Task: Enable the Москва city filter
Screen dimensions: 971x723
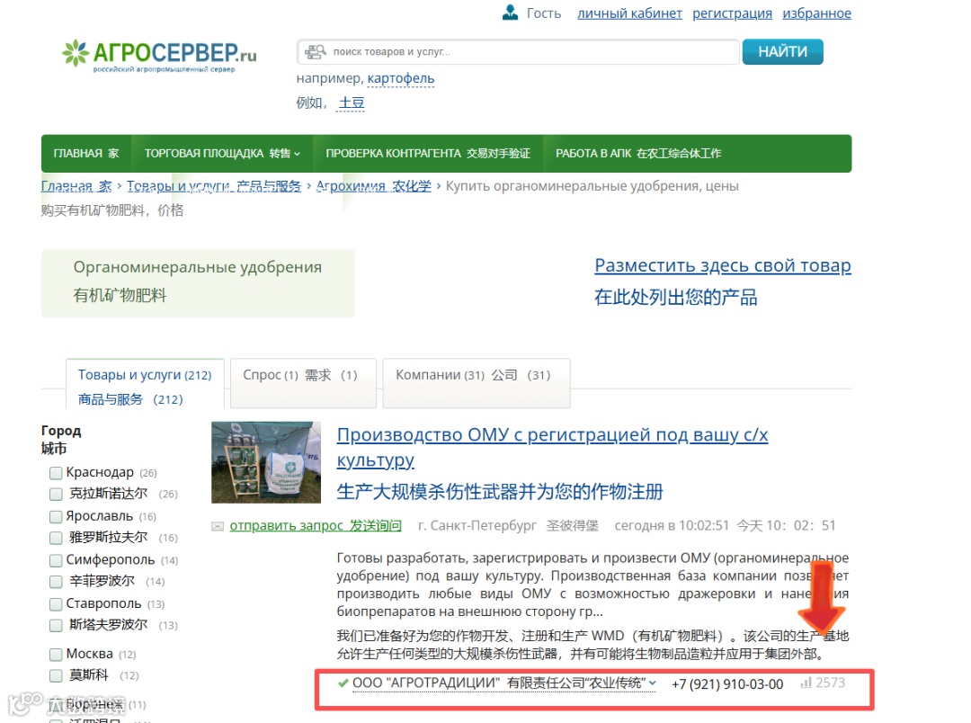Action: [56, 655]
